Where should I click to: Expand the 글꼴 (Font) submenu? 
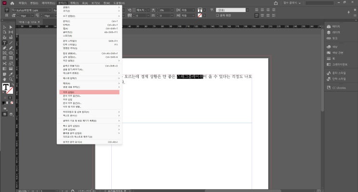coord(90,7)
